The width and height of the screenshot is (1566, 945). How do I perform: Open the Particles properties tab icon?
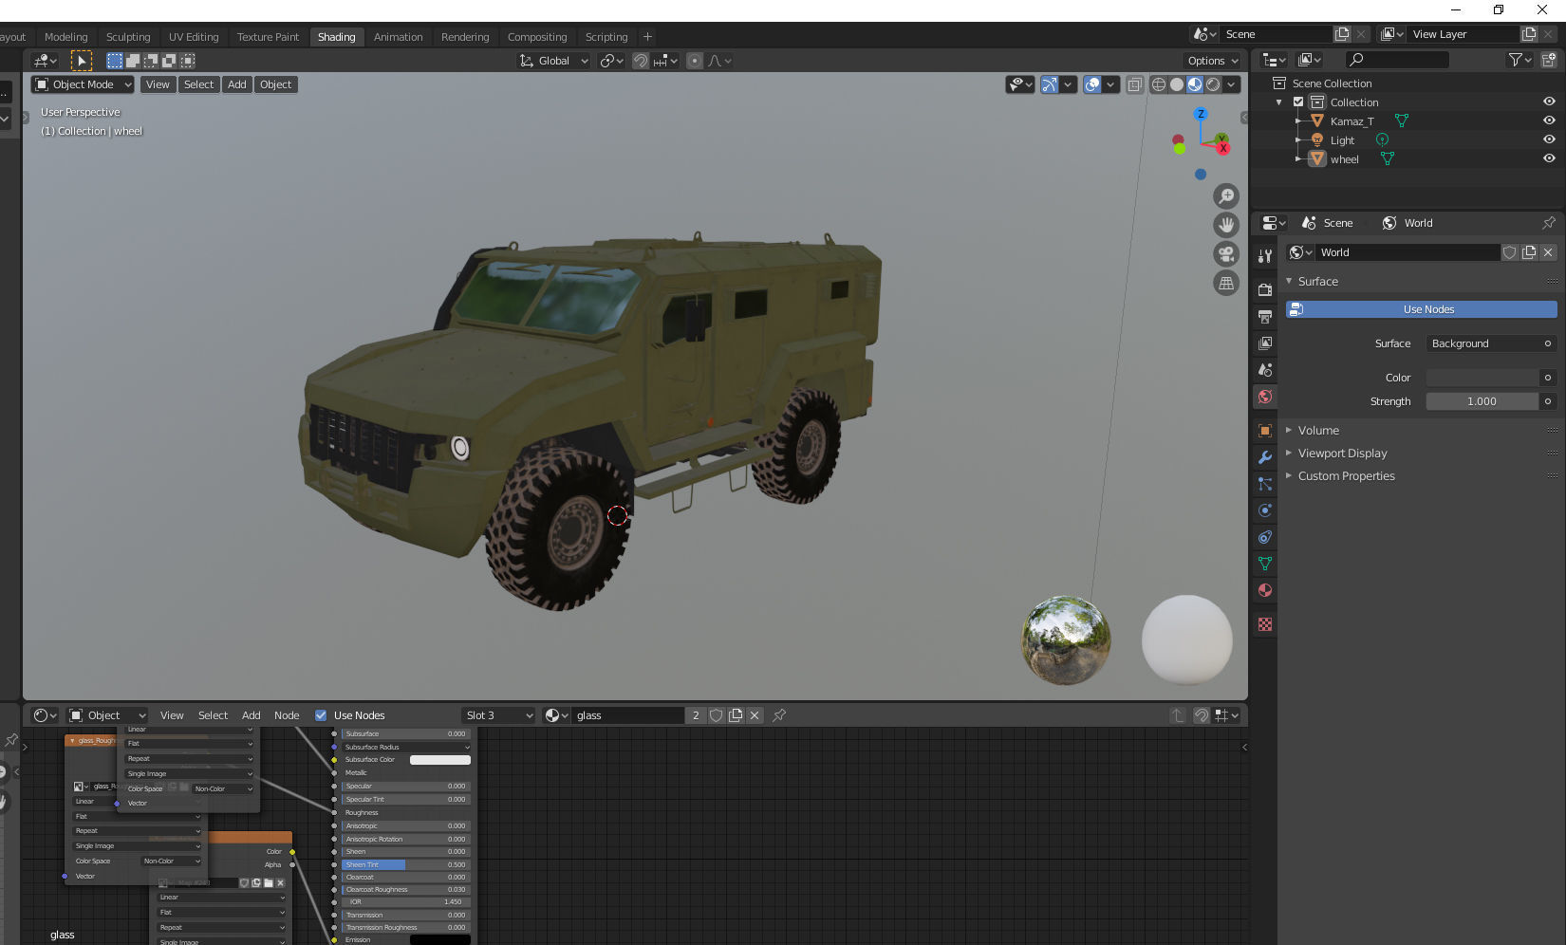tap(1265, 484)
